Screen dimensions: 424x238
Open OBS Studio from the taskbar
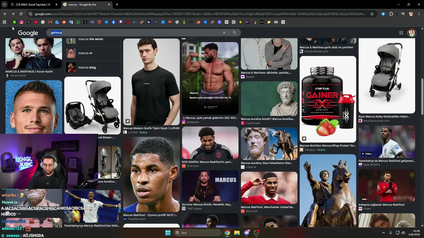pos(256,233)
